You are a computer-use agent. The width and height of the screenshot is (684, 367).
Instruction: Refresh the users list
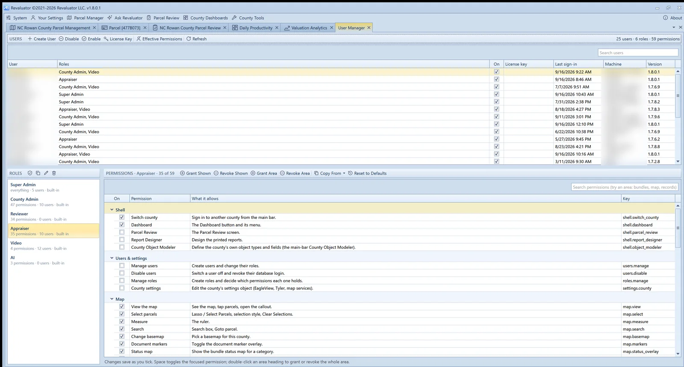point(196,39)
